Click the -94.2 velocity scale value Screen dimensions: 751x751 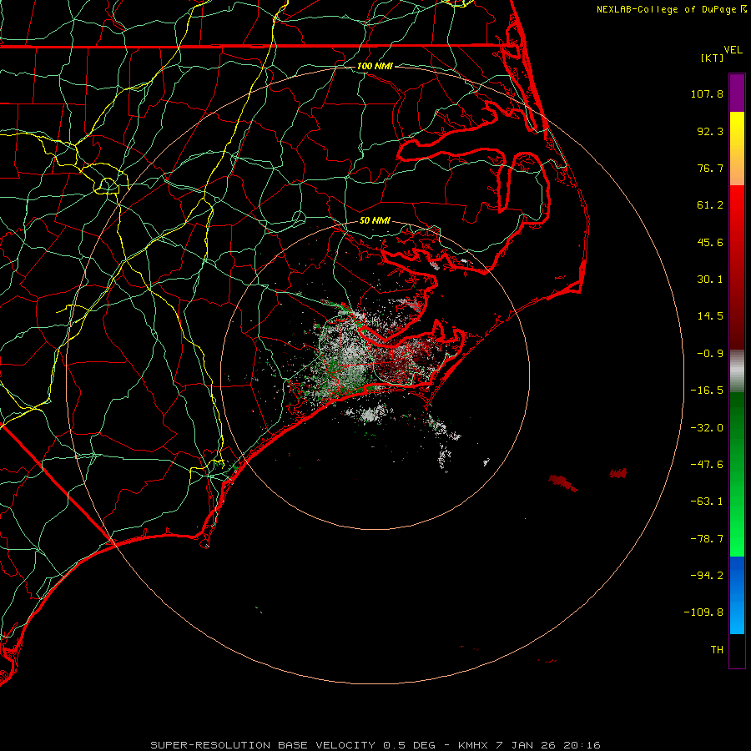point(707,575)
